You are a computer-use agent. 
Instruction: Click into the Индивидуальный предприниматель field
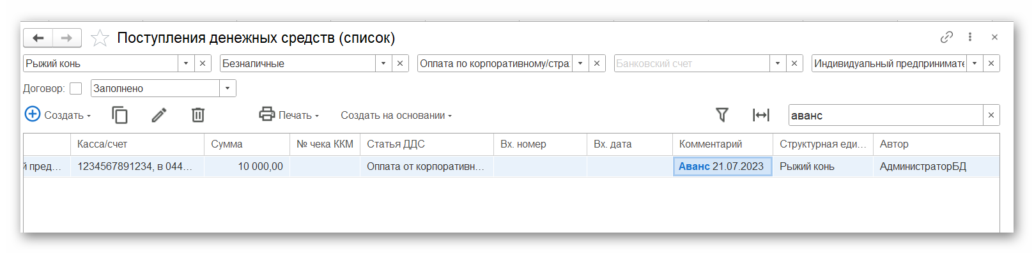pyautogui.click(x=889, y=63)
